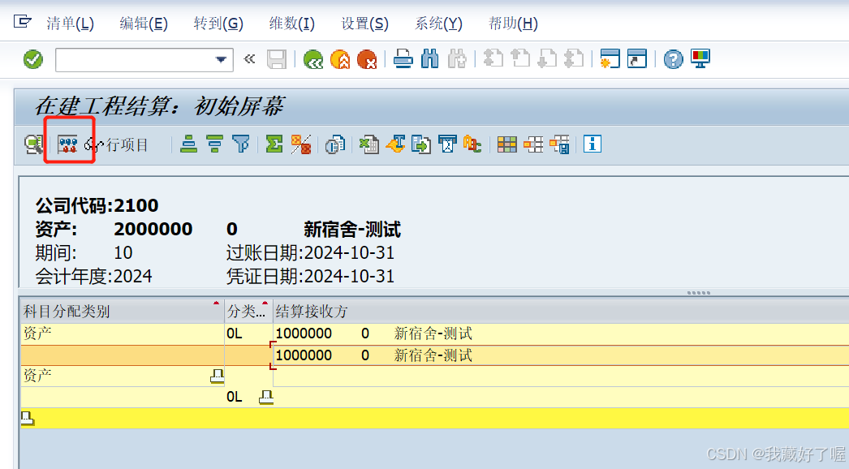Click the Previous Page icon
The height and width of the screenshot is (469, 849).
pos(519,59)
